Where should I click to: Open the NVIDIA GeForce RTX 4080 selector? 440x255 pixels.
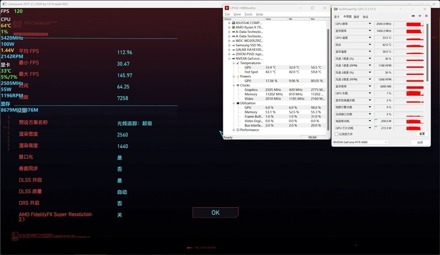click(x=360, y=142)
